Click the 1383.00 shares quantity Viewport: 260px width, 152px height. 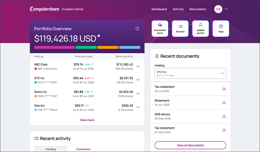point(124,69)
